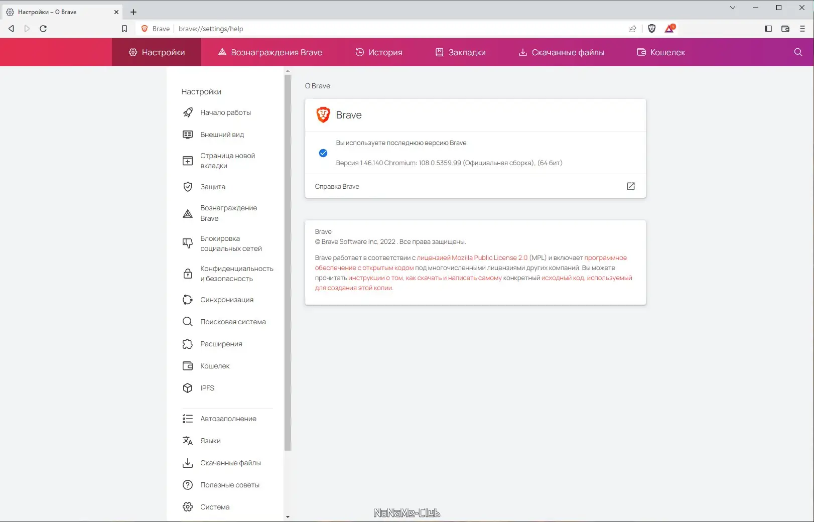Bookmark this page using the flag icon
This screenshot has height=522, width=814.
pos(124,29)
